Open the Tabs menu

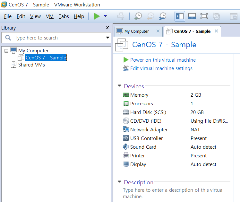pyautogui.click(x=64, y=16)
